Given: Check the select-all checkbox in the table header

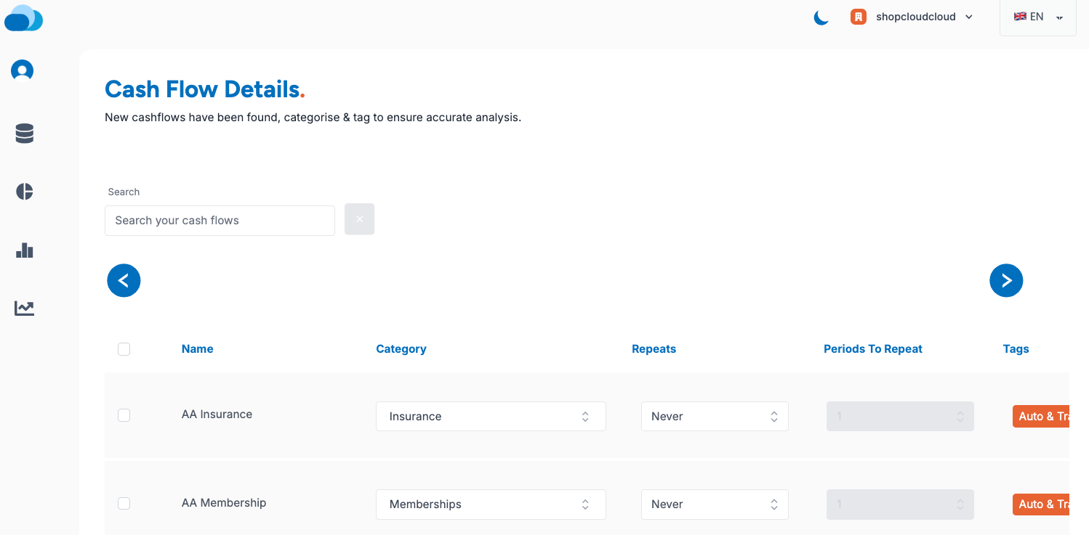Looking at the screenshot, I should pyautogui.click(x=124, y=349).
